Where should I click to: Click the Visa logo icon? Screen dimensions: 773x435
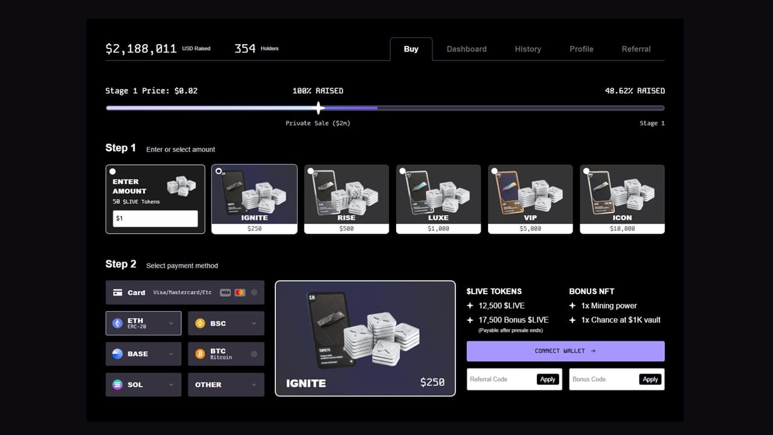tap(225, 292)
